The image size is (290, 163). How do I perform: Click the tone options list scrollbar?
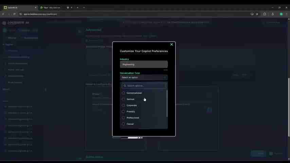point(167,104)
